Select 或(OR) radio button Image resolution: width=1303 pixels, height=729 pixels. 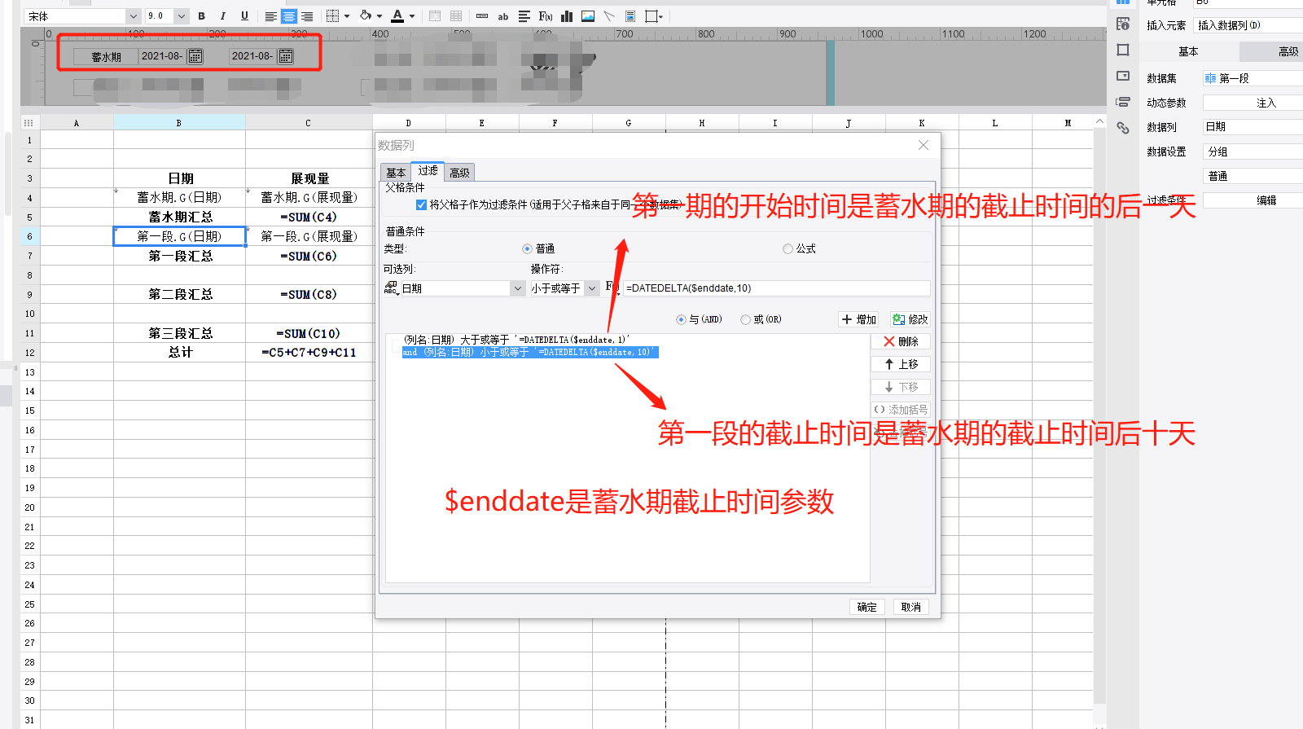pyautogui.click(x=745, y=319)
